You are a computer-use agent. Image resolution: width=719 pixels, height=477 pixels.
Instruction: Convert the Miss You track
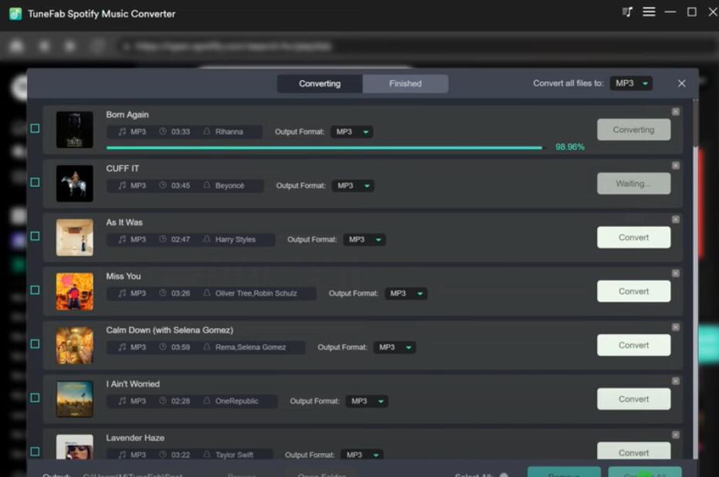coord(633,291)
